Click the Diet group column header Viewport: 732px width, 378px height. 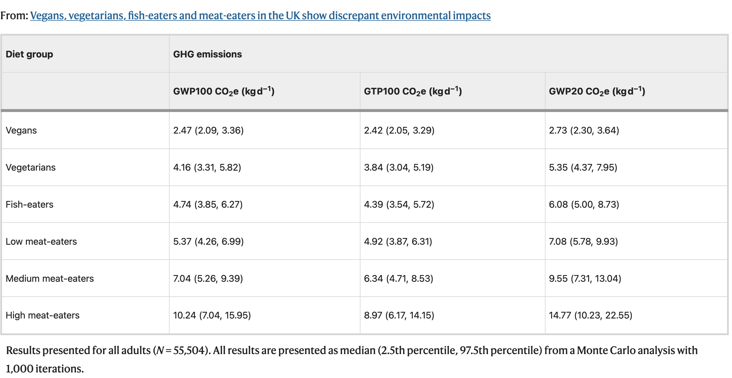click(29, 54)
